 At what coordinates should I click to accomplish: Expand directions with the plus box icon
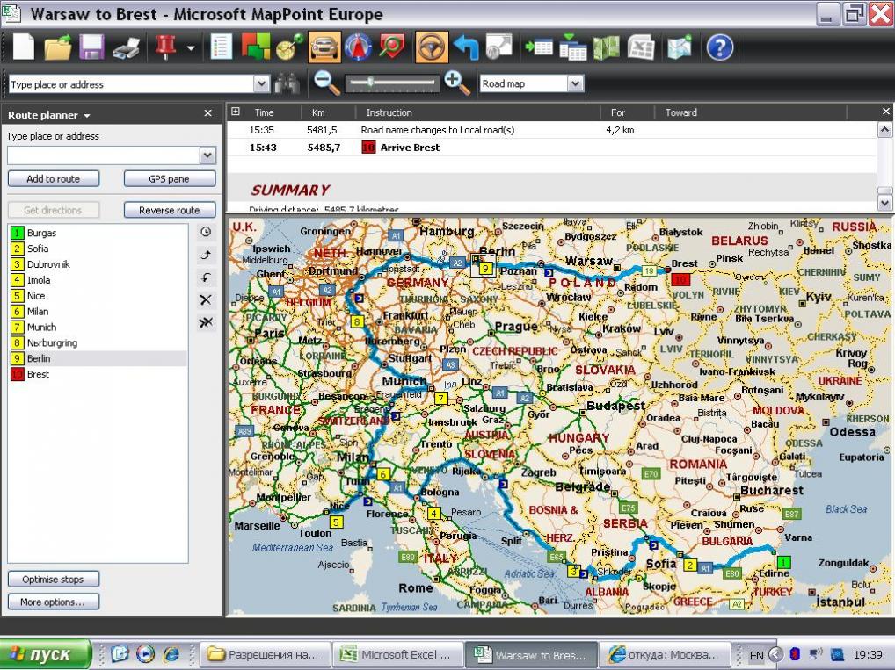(x=235, y=112)
